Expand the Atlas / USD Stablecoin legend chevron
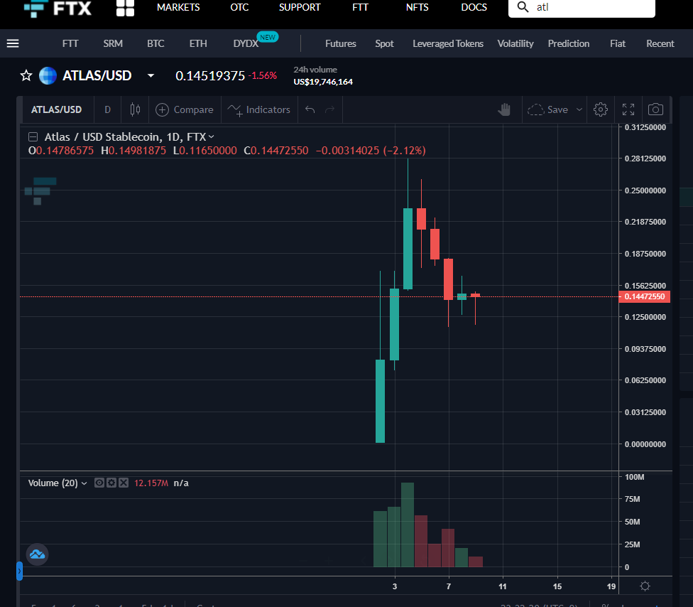This screenshot has height=607, width=693. (212, 136)
